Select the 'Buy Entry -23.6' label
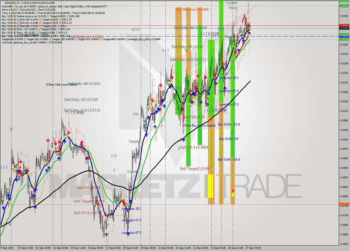Viewport: 350px width, 251px height. [229, 124]
